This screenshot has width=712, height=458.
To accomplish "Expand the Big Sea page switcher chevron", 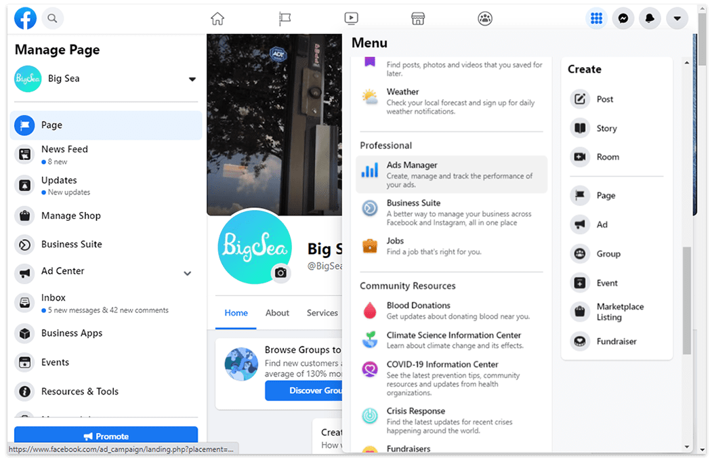I will click(x=192, y=79).
